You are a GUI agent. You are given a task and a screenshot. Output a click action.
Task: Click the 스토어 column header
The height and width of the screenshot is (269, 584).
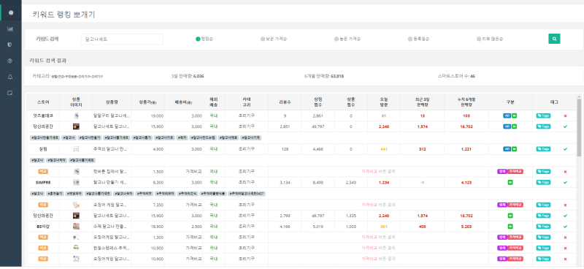(43, 102)
